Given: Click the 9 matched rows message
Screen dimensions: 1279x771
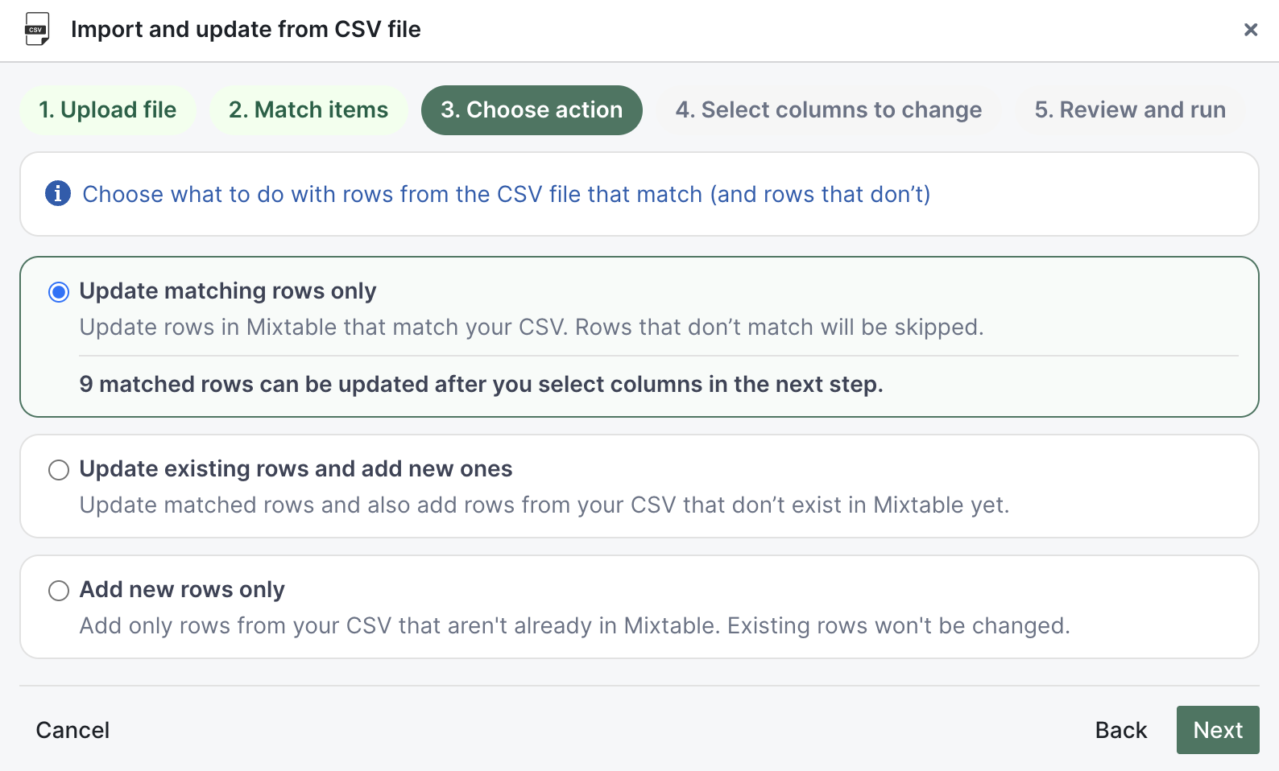Looking at the screenshot, I should coord(481,385).
